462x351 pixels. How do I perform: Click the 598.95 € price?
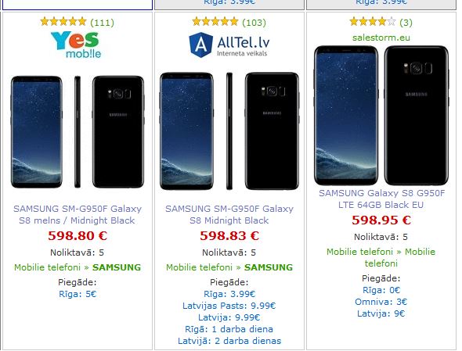click(x=381, y=220)
